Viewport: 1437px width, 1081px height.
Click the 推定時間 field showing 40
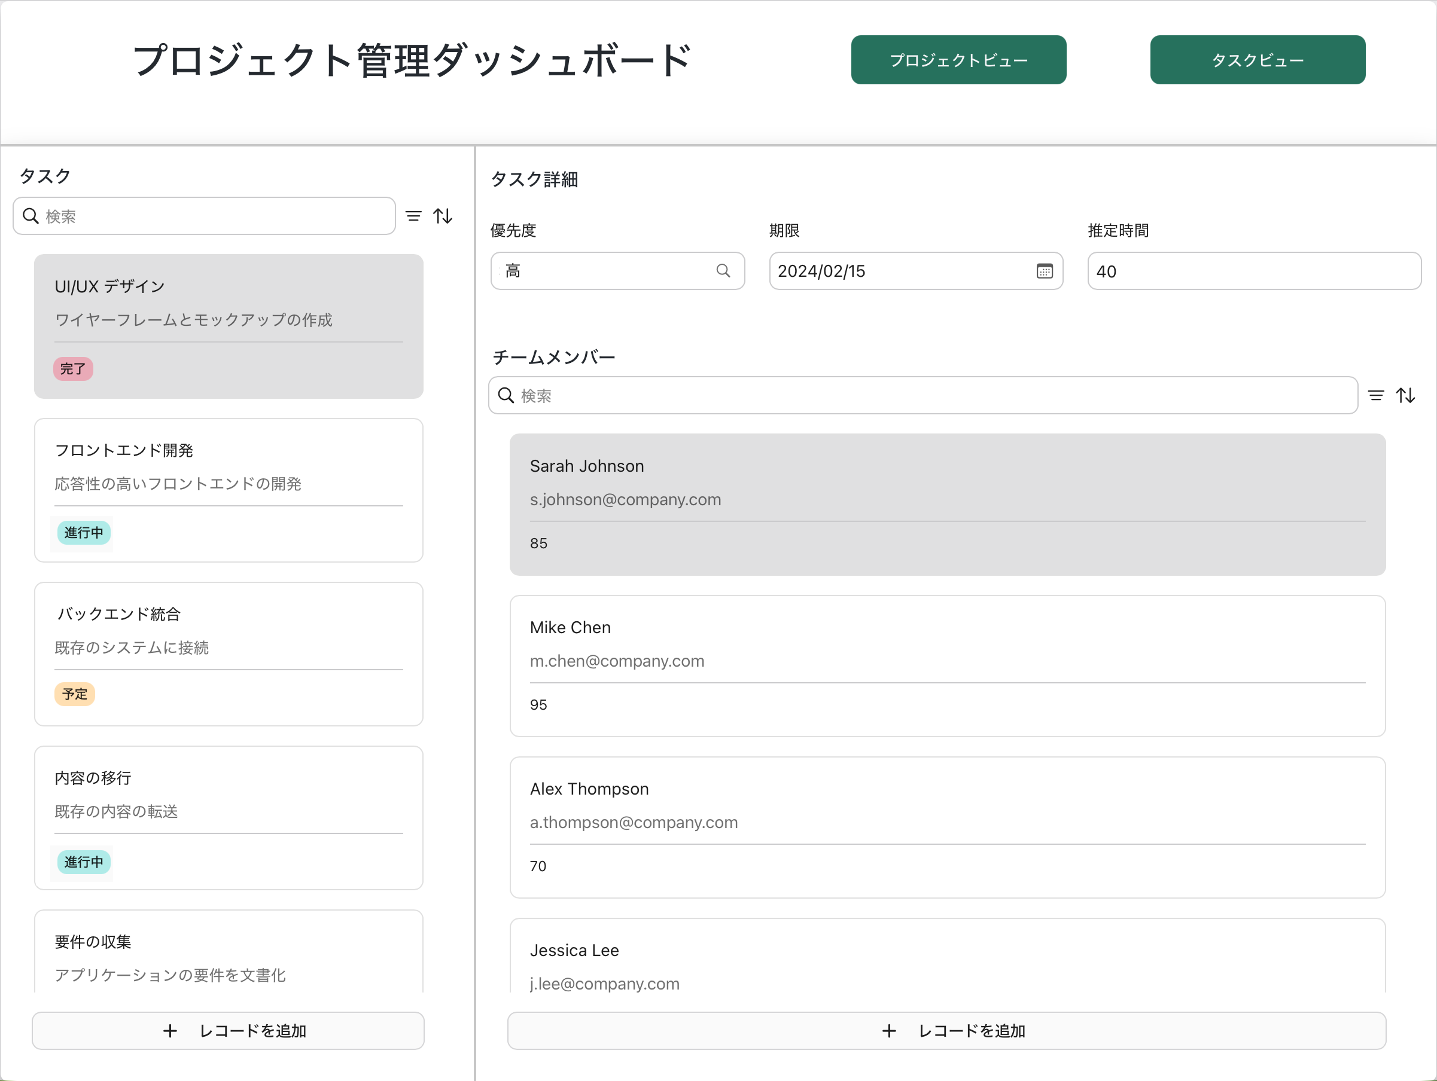1253,271
